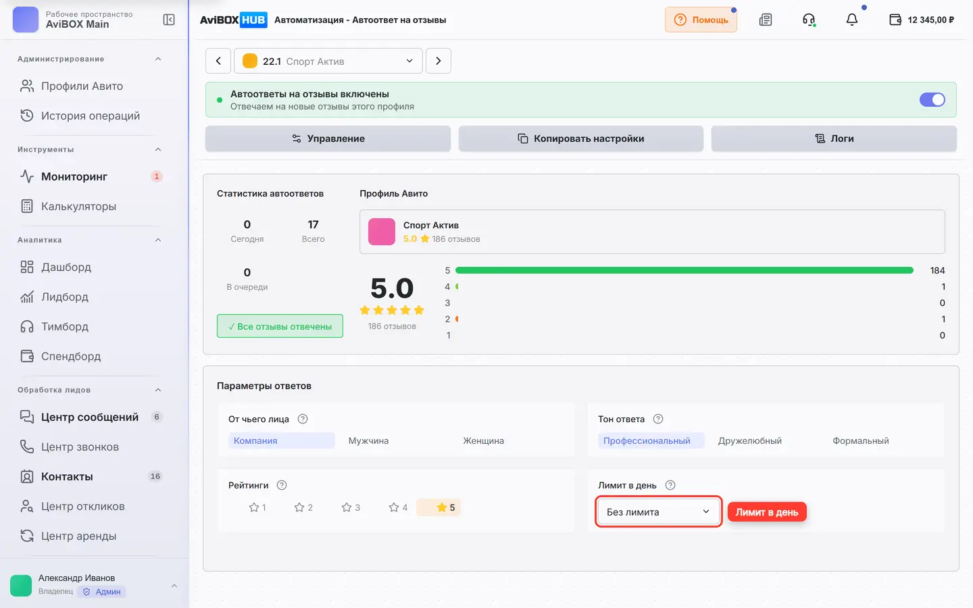Select "Женщина" persona option

(x=484, y=440)
